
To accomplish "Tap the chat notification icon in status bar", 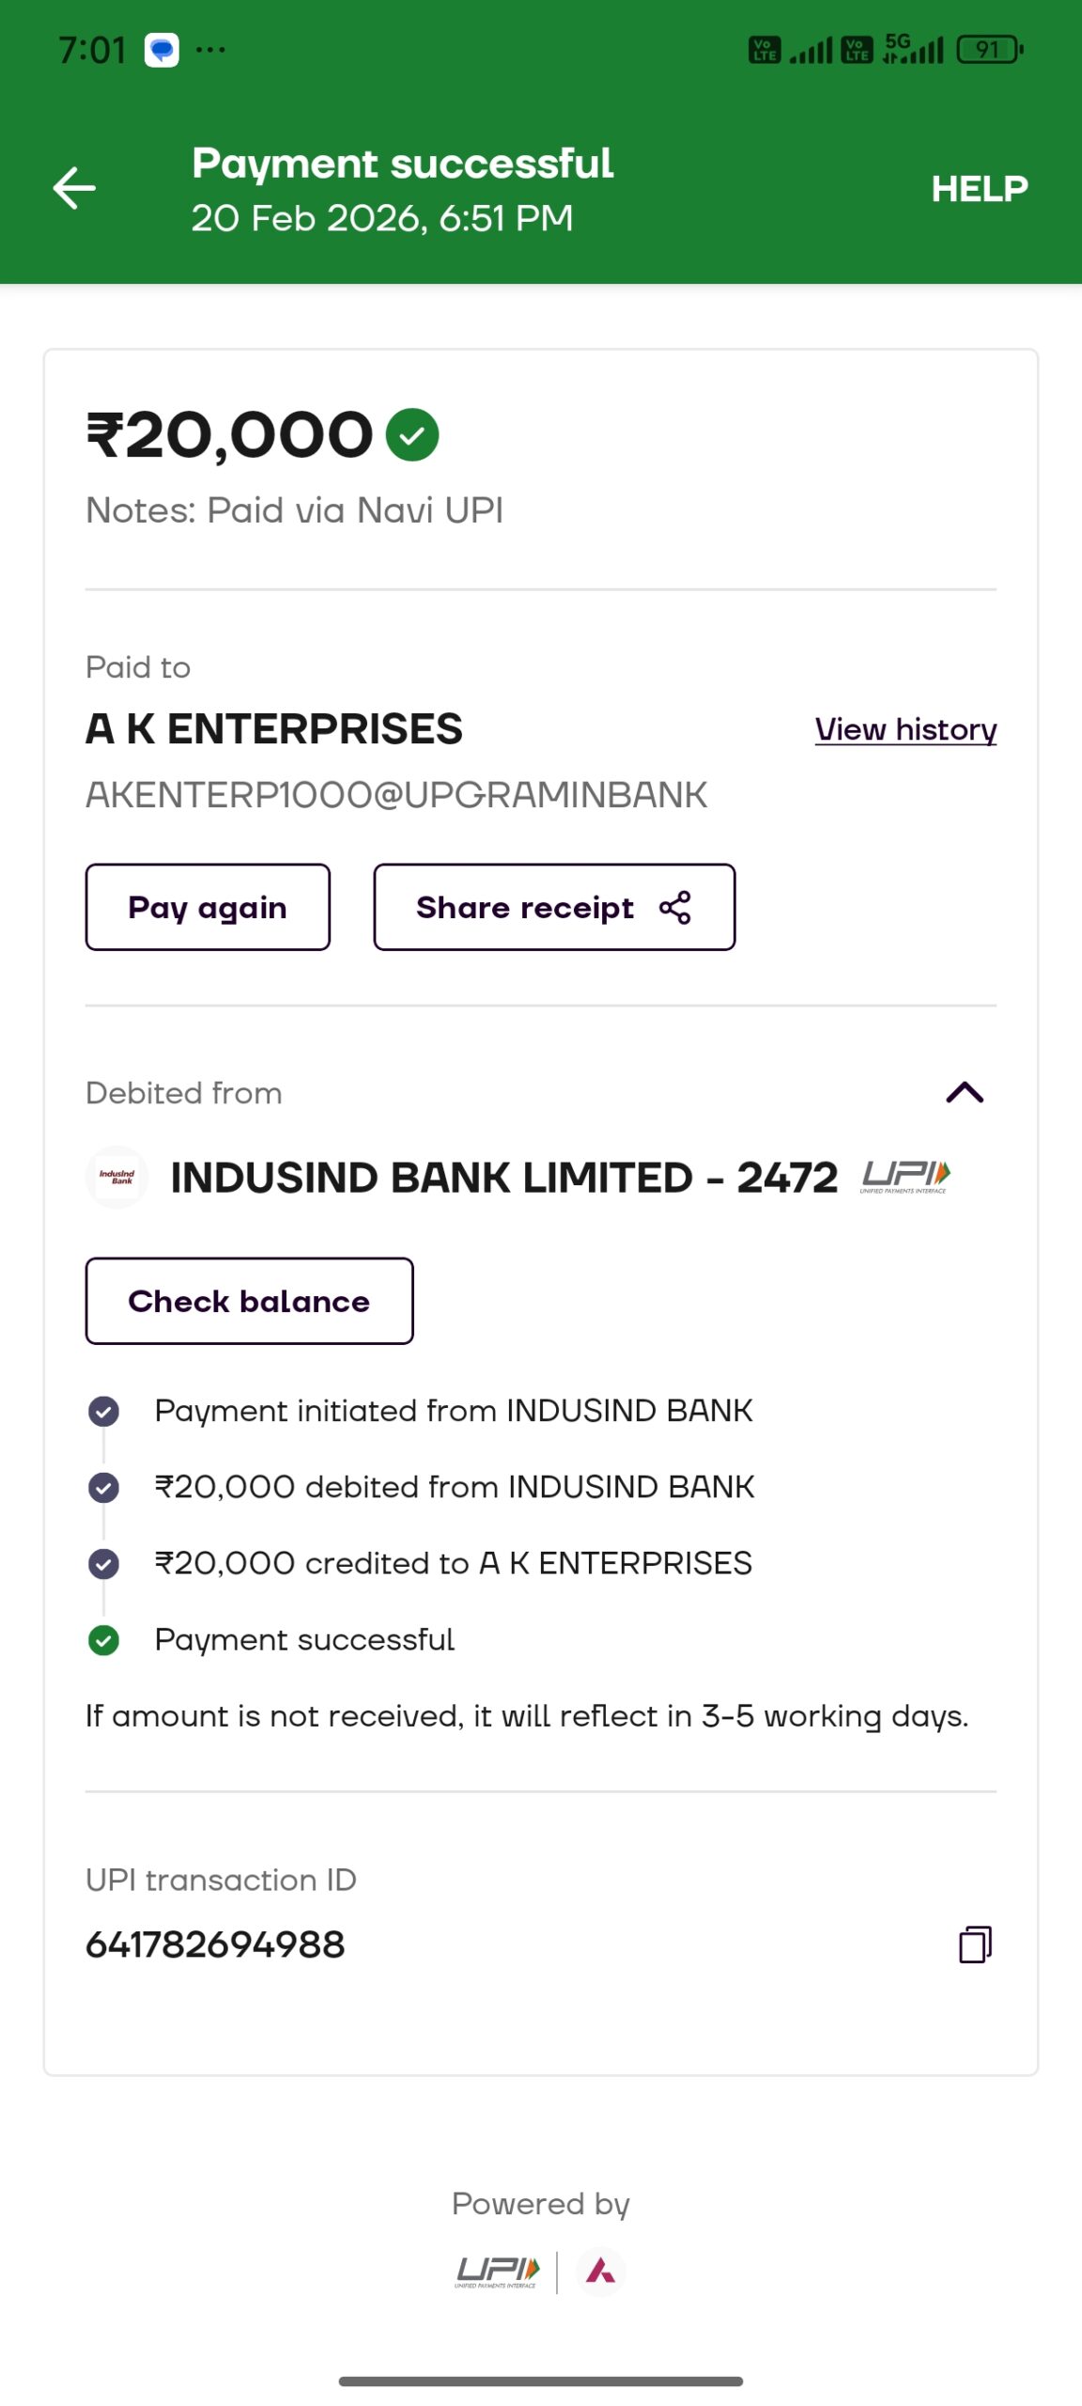I will (162, 50).
